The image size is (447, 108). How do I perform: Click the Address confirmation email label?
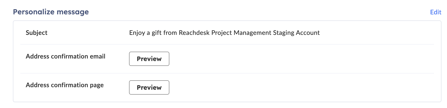(66, 56)
